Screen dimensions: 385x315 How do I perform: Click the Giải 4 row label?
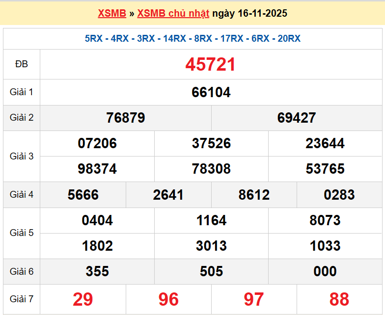coord(22,195)
